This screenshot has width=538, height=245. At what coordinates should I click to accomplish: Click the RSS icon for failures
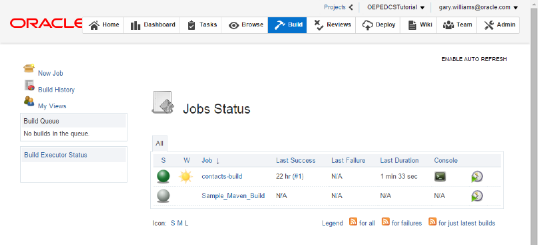click(386, 222)
